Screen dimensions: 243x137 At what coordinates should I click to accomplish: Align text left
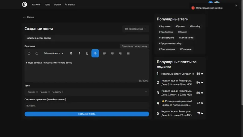coord(104,53)
